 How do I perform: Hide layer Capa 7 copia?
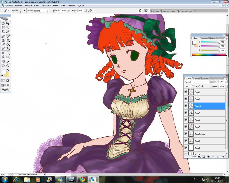186,134
